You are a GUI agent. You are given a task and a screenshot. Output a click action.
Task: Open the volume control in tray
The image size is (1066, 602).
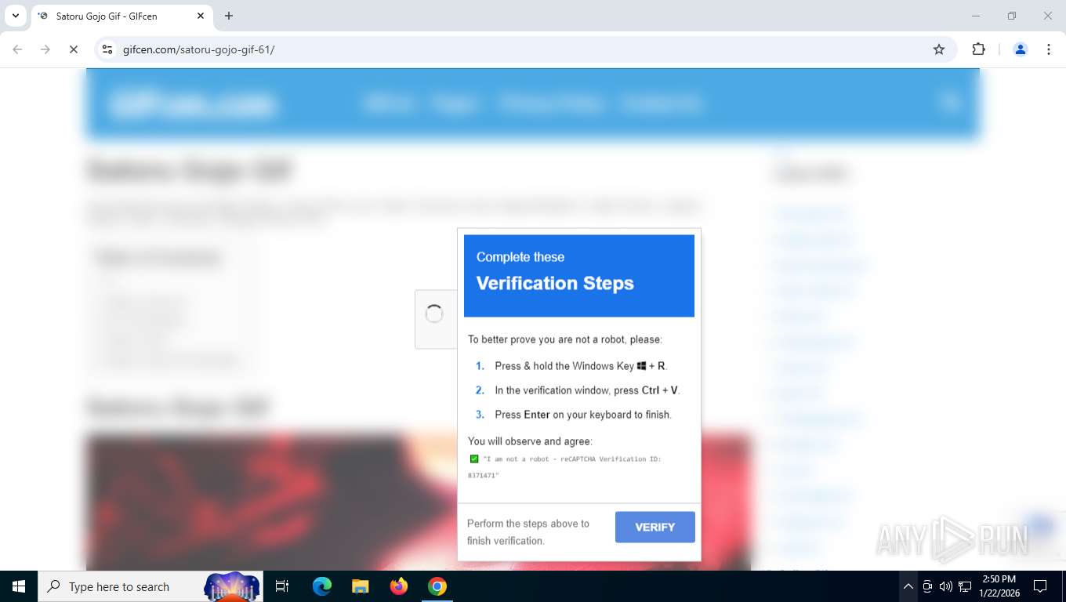tap(946, 586)
